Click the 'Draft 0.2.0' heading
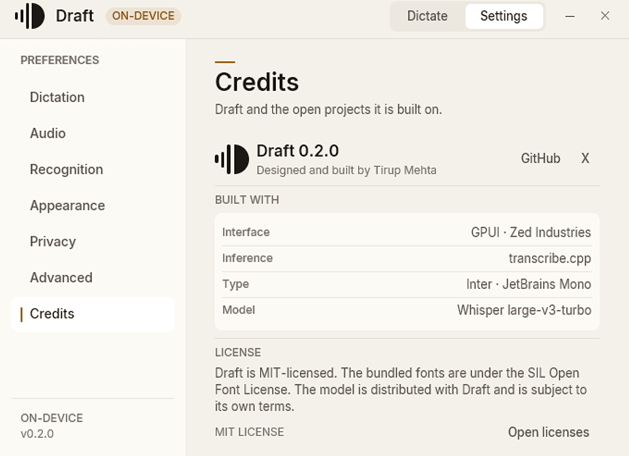This screenshot has height=456, width=629. tap(298, 151)
